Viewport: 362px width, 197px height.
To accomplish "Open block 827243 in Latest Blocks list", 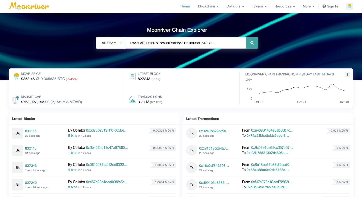I will [31, 166].
